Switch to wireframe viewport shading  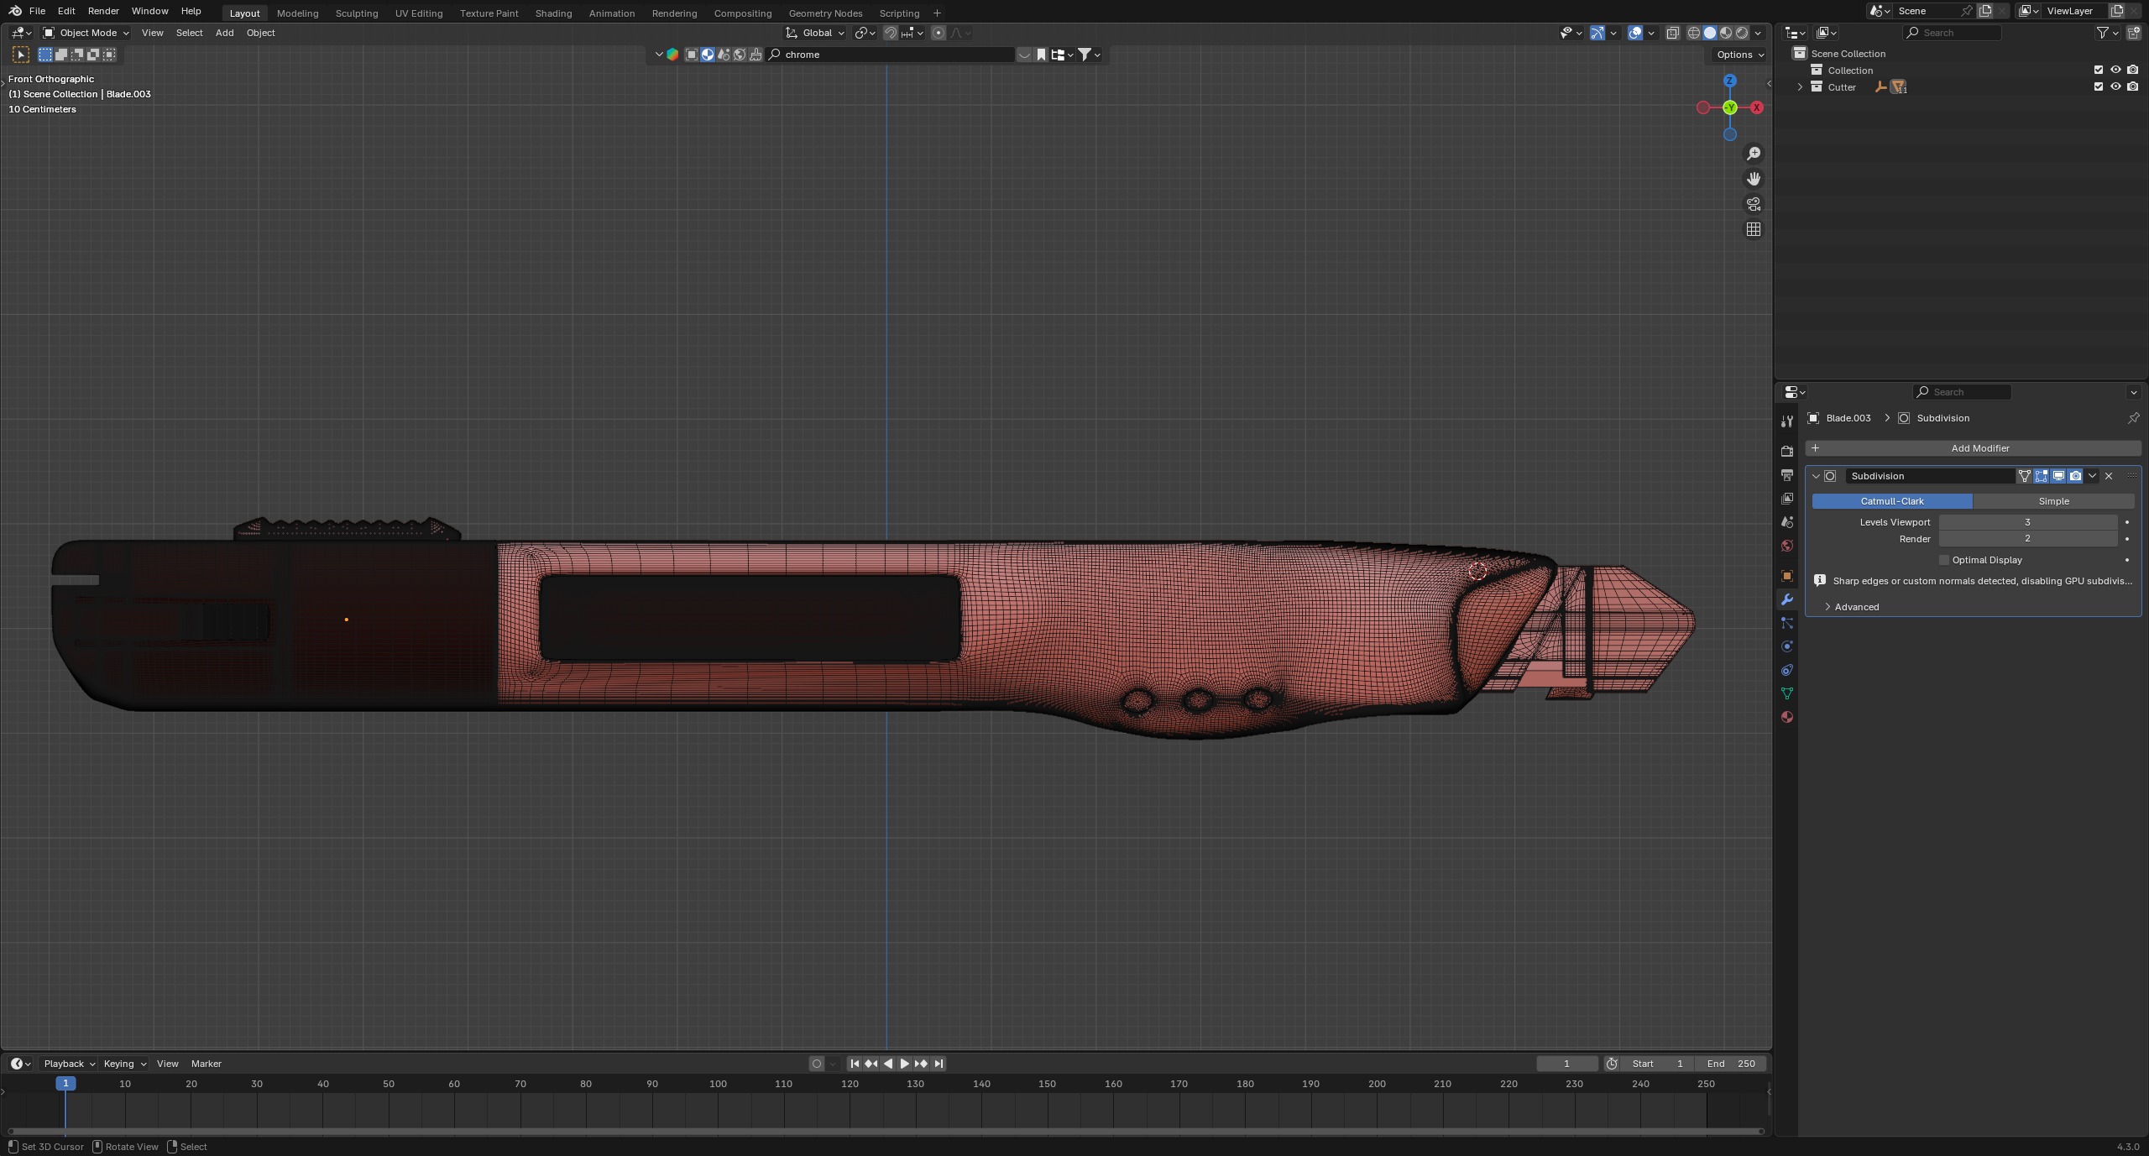point(1694,33)
